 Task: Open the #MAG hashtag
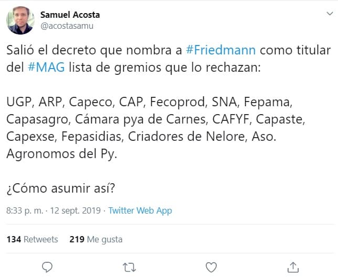(47, 68)
